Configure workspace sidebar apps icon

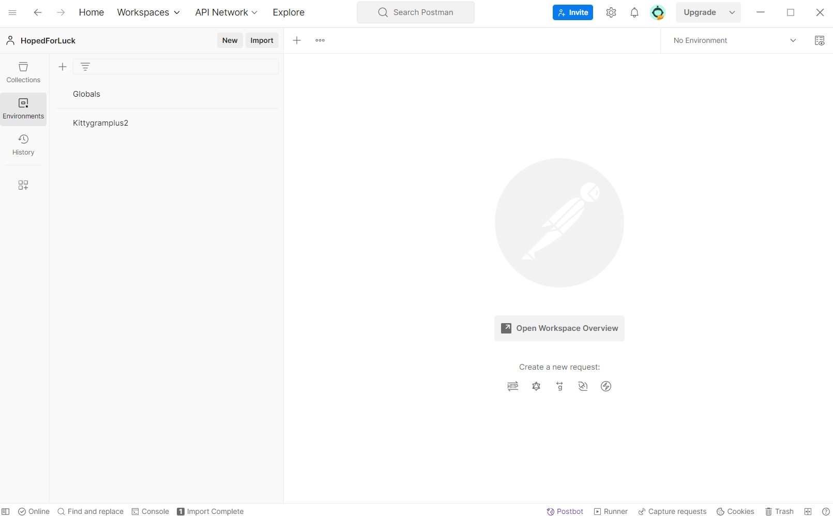click(x=23, y=185)
